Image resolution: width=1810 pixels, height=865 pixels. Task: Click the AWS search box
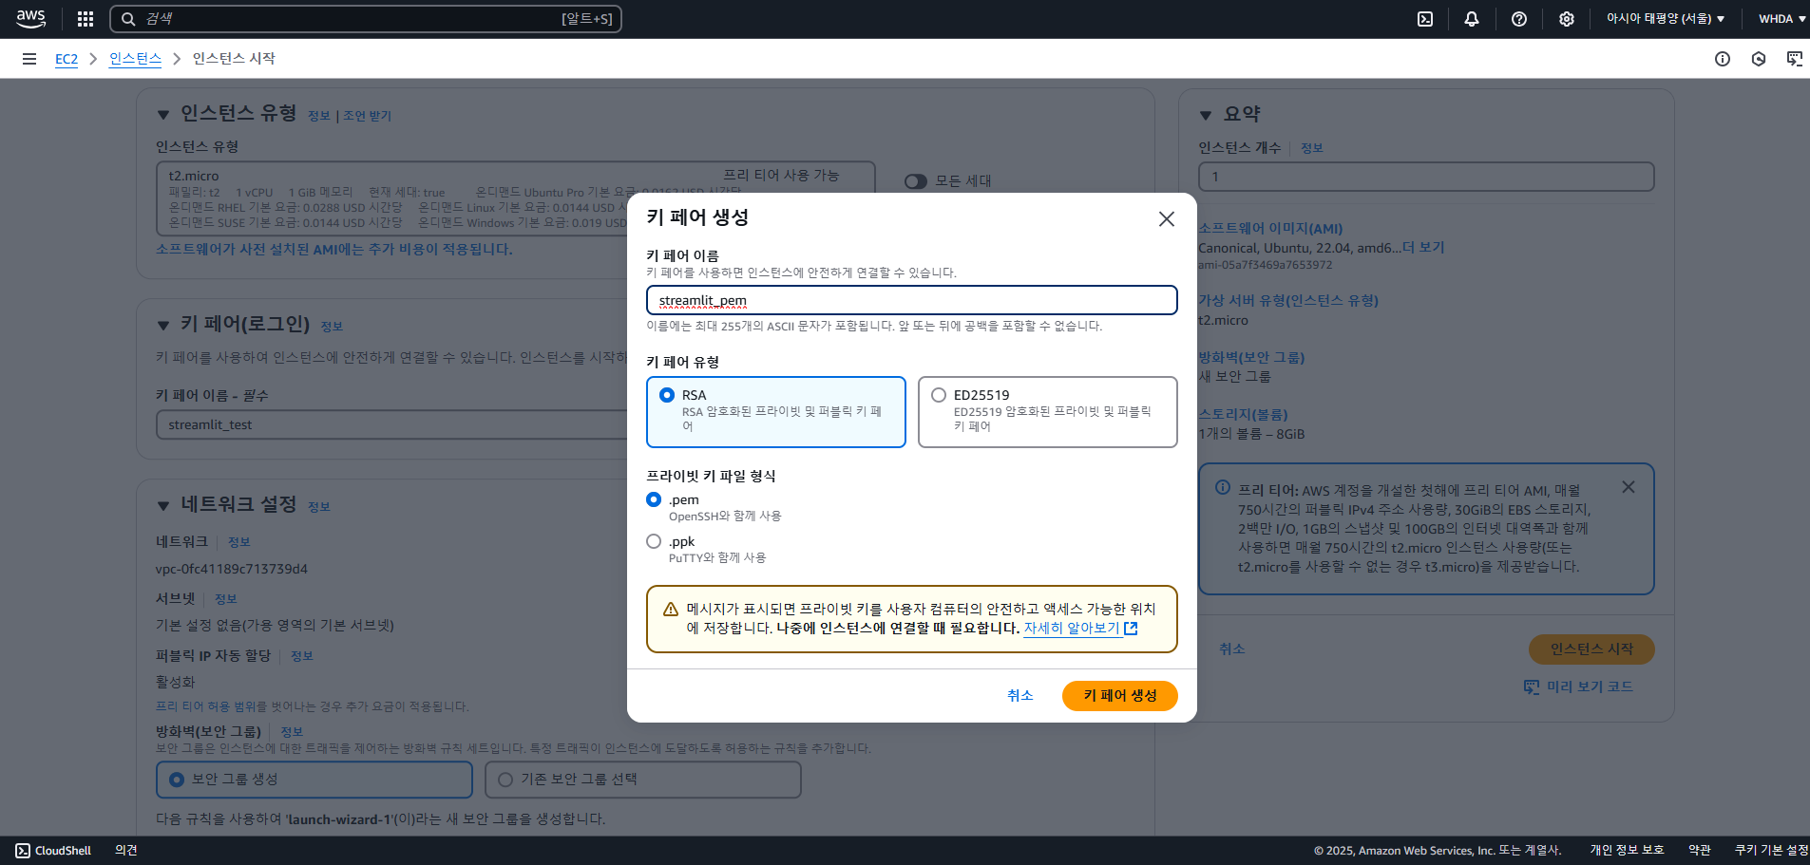click(x=366, y=19)
